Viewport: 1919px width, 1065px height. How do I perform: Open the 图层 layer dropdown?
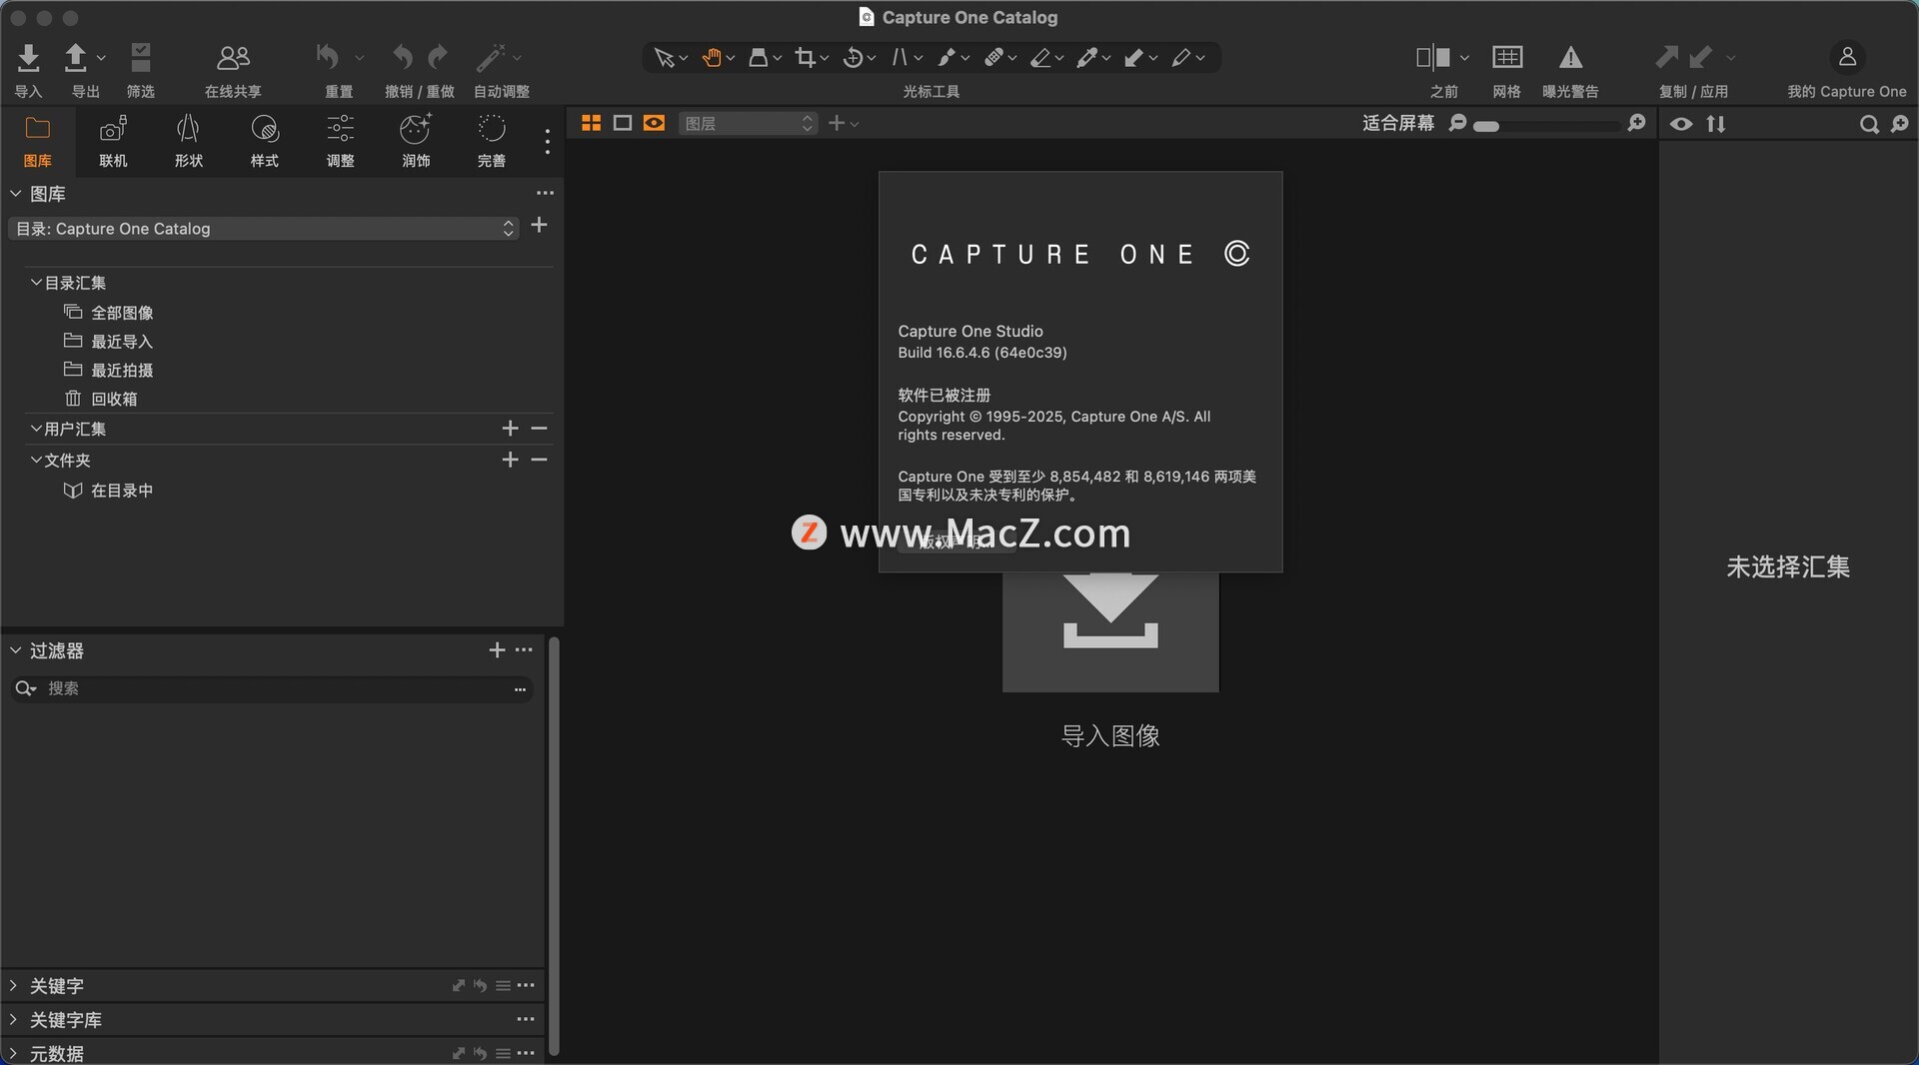[748, 123]
